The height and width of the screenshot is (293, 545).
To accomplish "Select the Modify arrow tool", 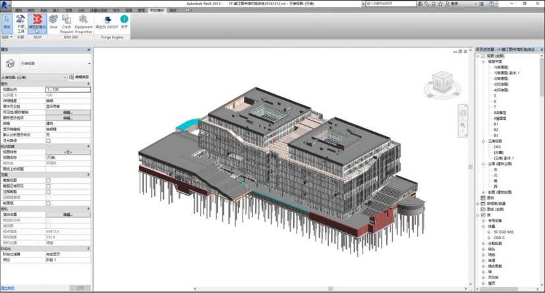I will pos(7,22).
